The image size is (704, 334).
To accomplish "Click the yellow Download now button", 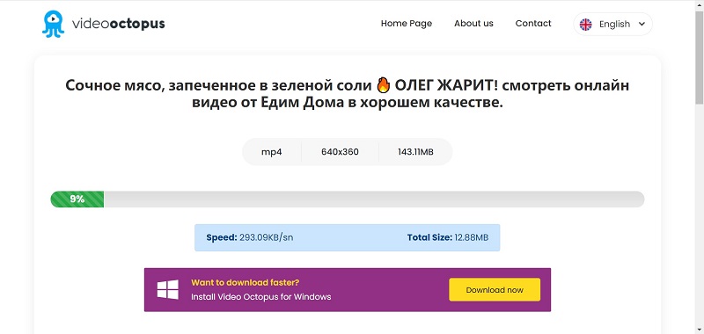I will [x=495, y=290].
